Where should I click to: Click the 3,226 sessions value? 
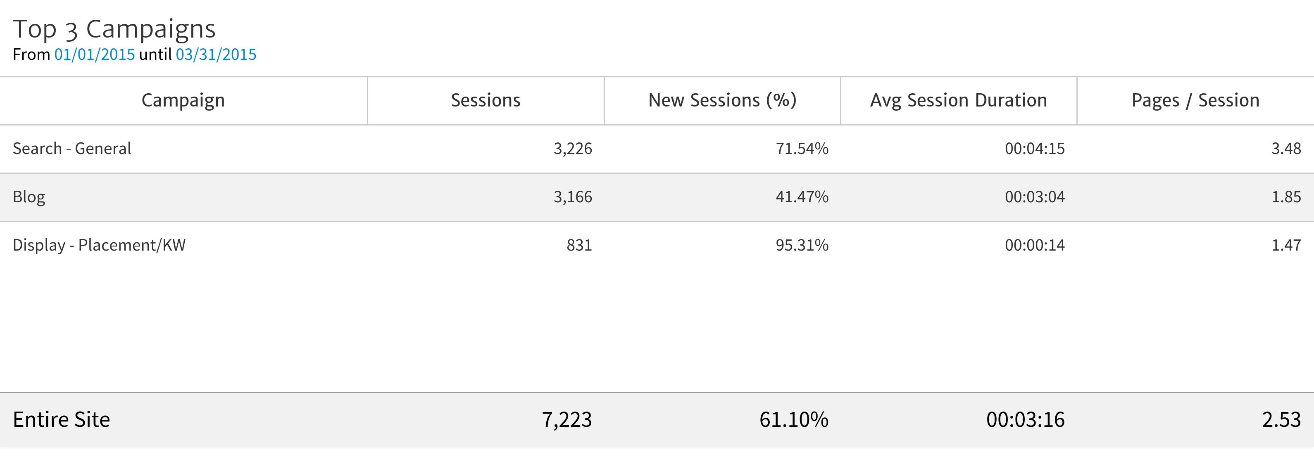tap(572, 148)
